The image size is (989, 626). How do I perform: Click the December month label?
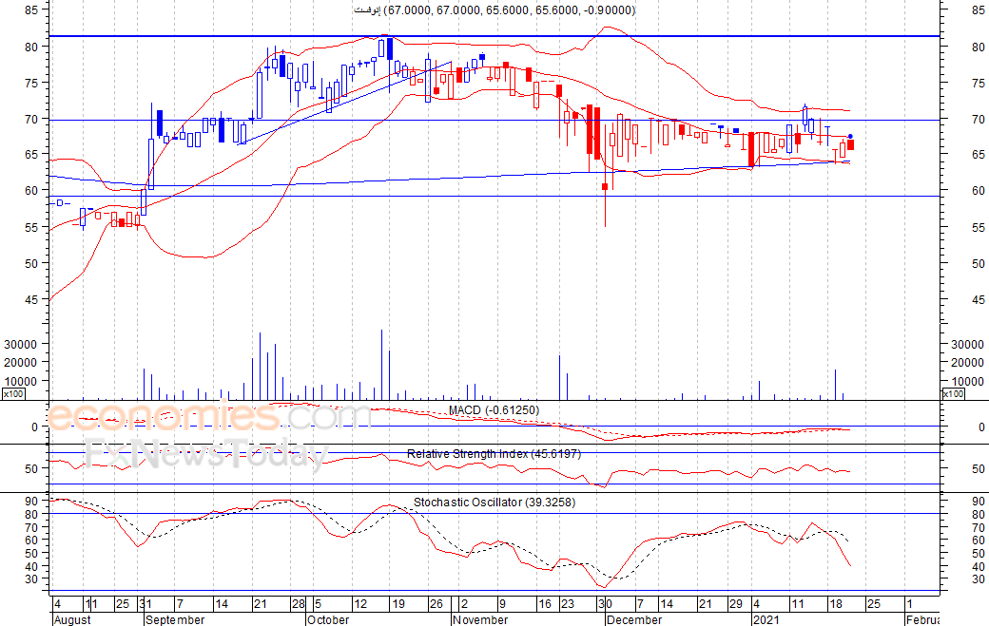click(634, 619)
